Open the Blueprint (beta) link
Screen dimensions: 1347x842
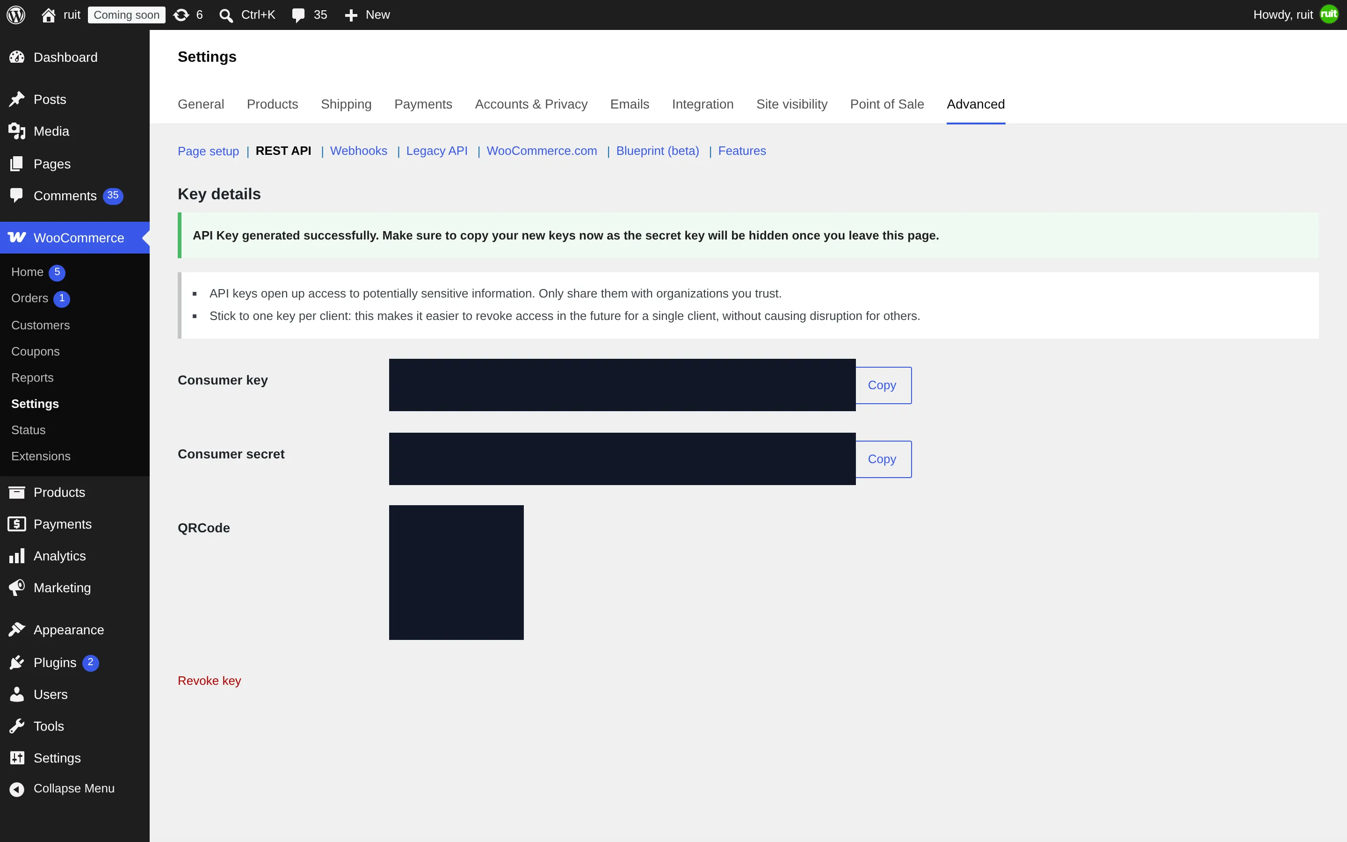point(657,151)
